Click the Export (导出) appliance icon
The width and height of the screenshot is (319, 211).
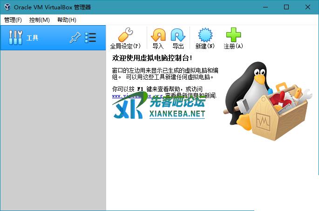[x=178, y=37]
